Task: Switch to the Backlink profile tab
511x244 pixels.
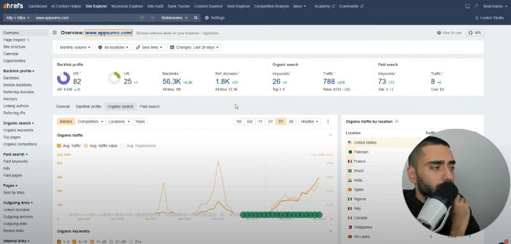Action: 88,106
